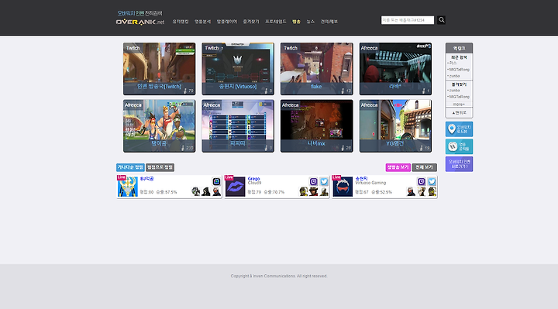Viewport: 558px width, 309px height.
Task: Click Grego's lips profile avatar
Action: coord(236,187)
